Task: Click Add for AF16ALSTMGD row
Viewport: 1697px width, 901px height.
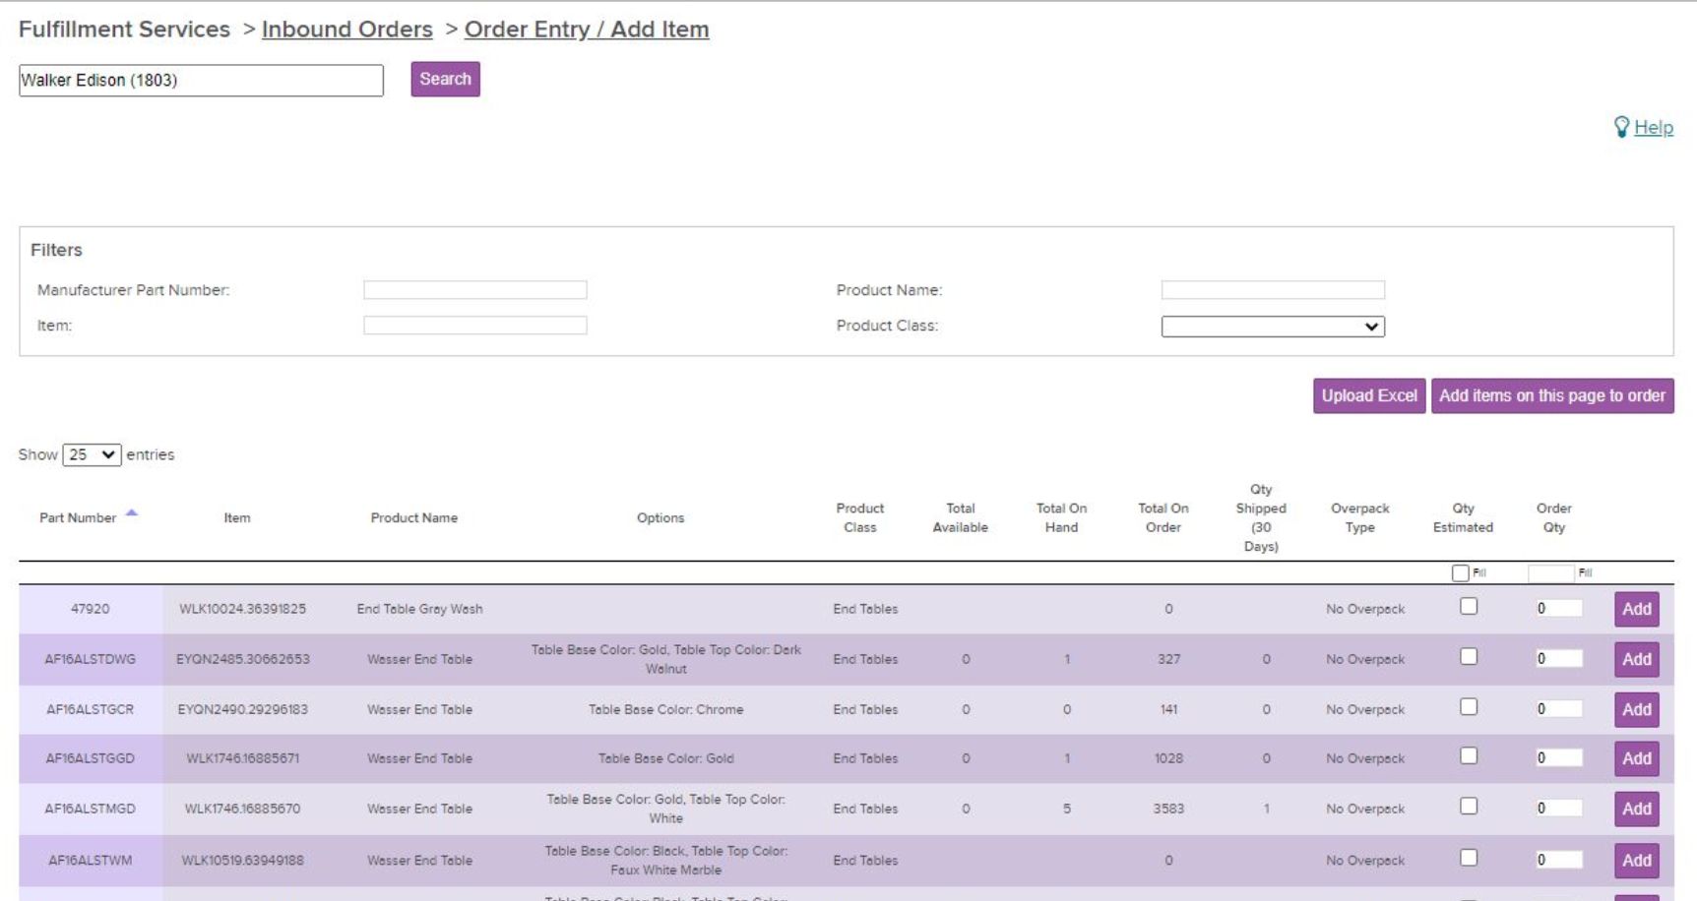Action: click(1636, 809)
